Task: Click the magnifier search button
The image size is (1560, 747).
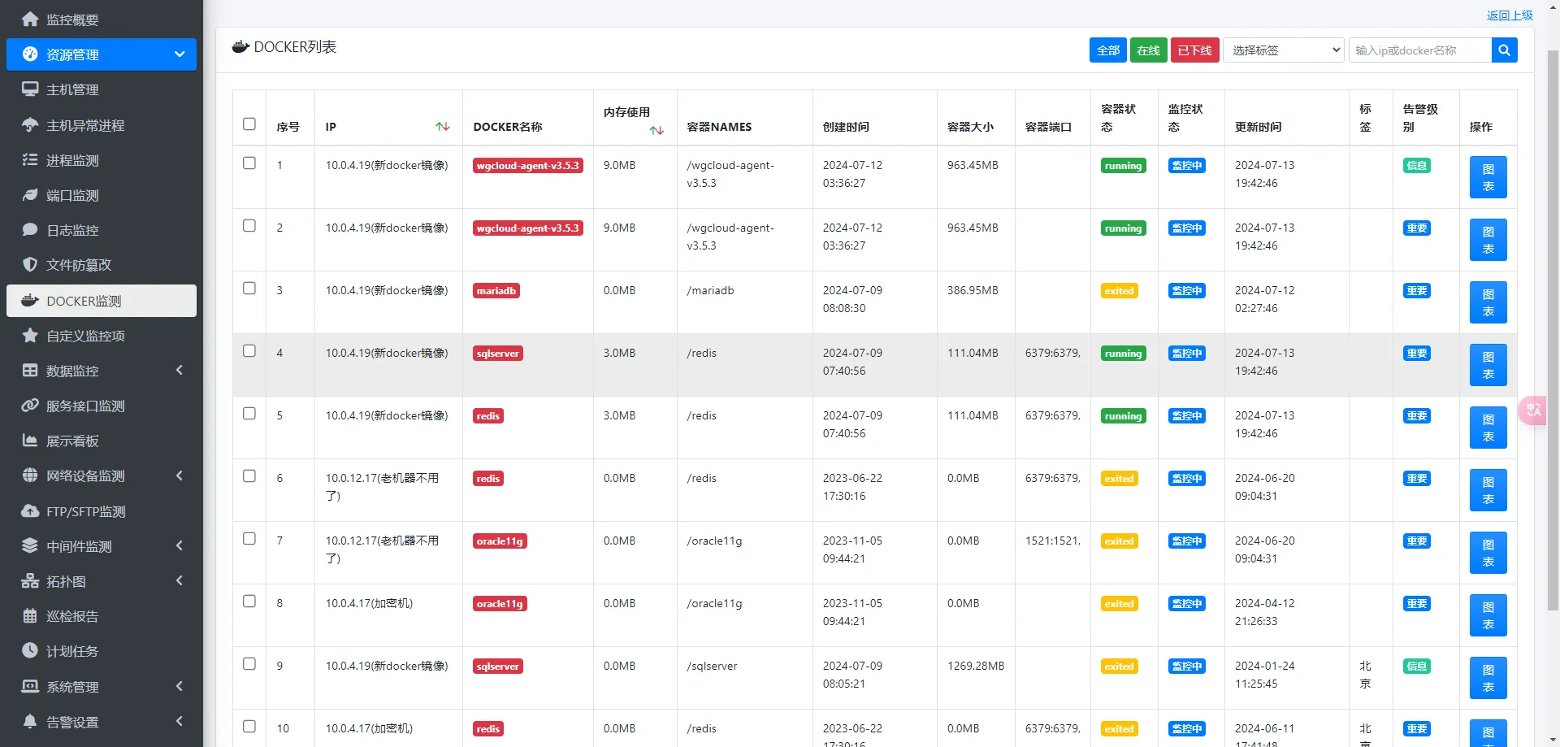Action: click(1504, 50)
